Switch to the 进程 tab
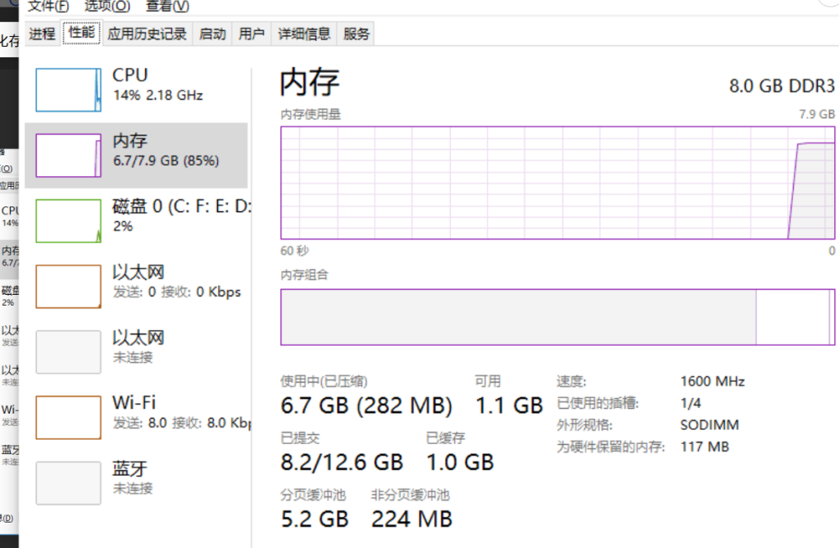839x548 pixels. point(42,34)
